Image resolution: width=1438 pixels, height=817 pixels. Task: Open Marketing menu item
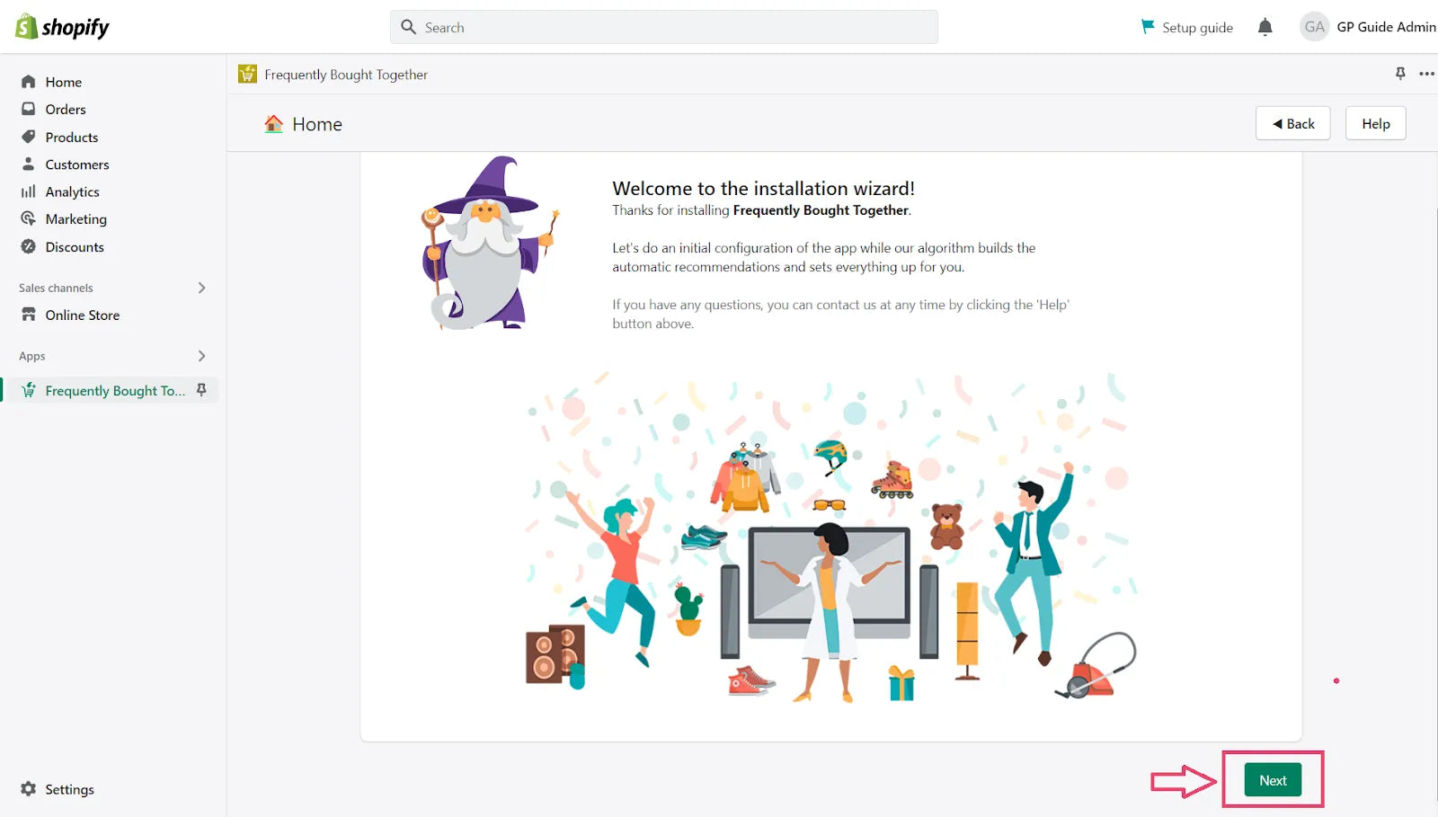click(x=76, y=218)
